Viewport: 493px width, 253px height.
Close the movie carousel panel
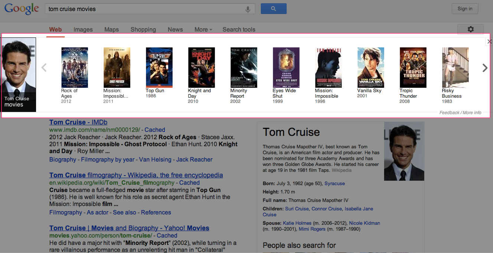coord(489,41)
